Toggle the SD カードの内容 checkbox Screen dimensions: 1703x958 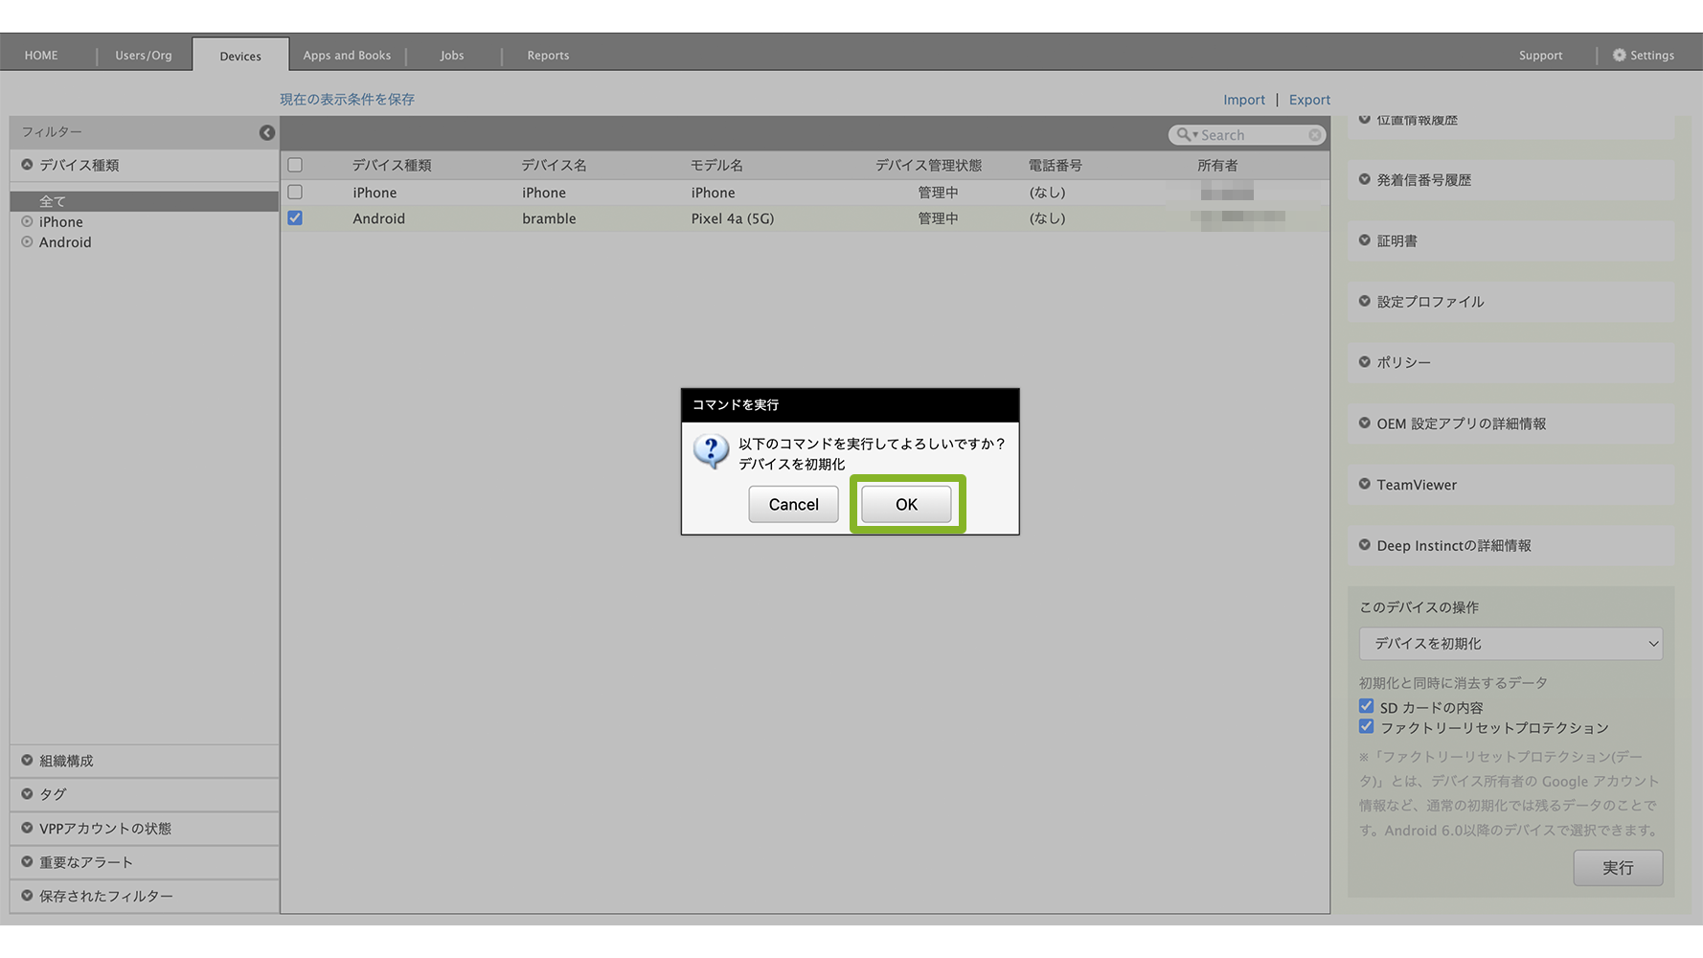(x=1367, y=707)
